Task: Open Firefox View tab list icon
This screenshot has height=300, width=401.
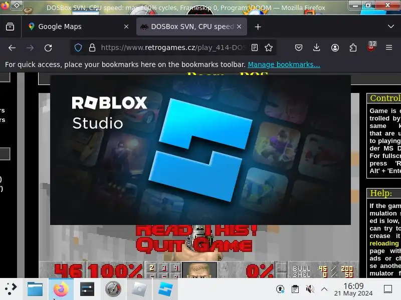Action: pyautogui.click(x=10, y=26)
